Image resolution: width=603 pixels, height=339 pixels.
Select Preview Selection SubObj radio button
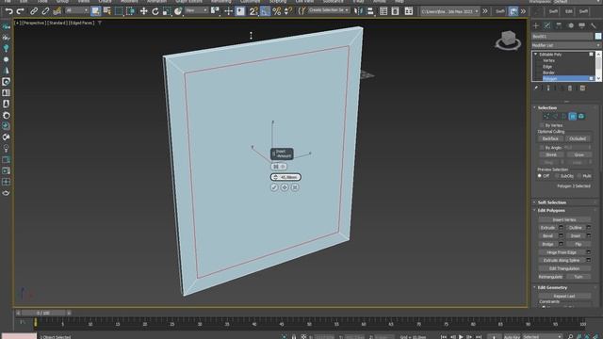[557, 176]
